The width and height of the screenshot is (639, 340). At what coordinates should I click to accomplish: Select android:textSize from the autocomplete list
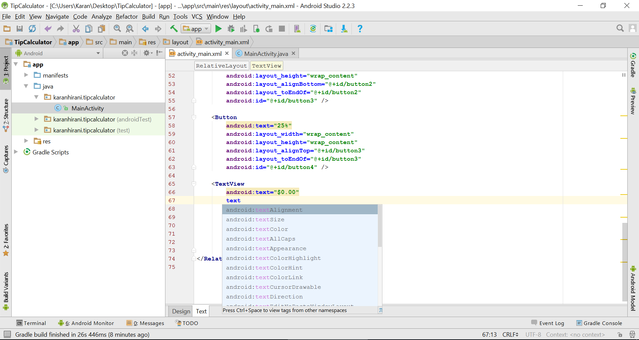[x=255, y=220]
